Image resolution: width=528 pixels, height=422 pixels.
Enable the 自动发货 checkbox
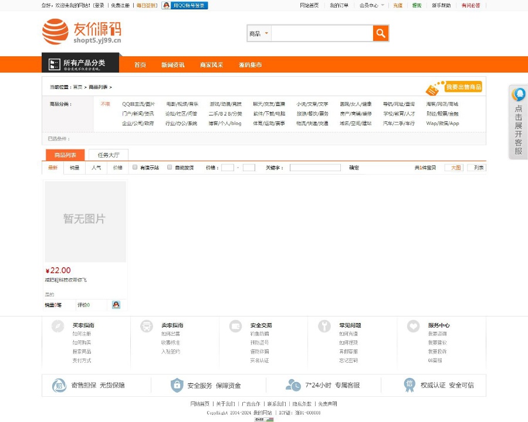click(170, 167)
